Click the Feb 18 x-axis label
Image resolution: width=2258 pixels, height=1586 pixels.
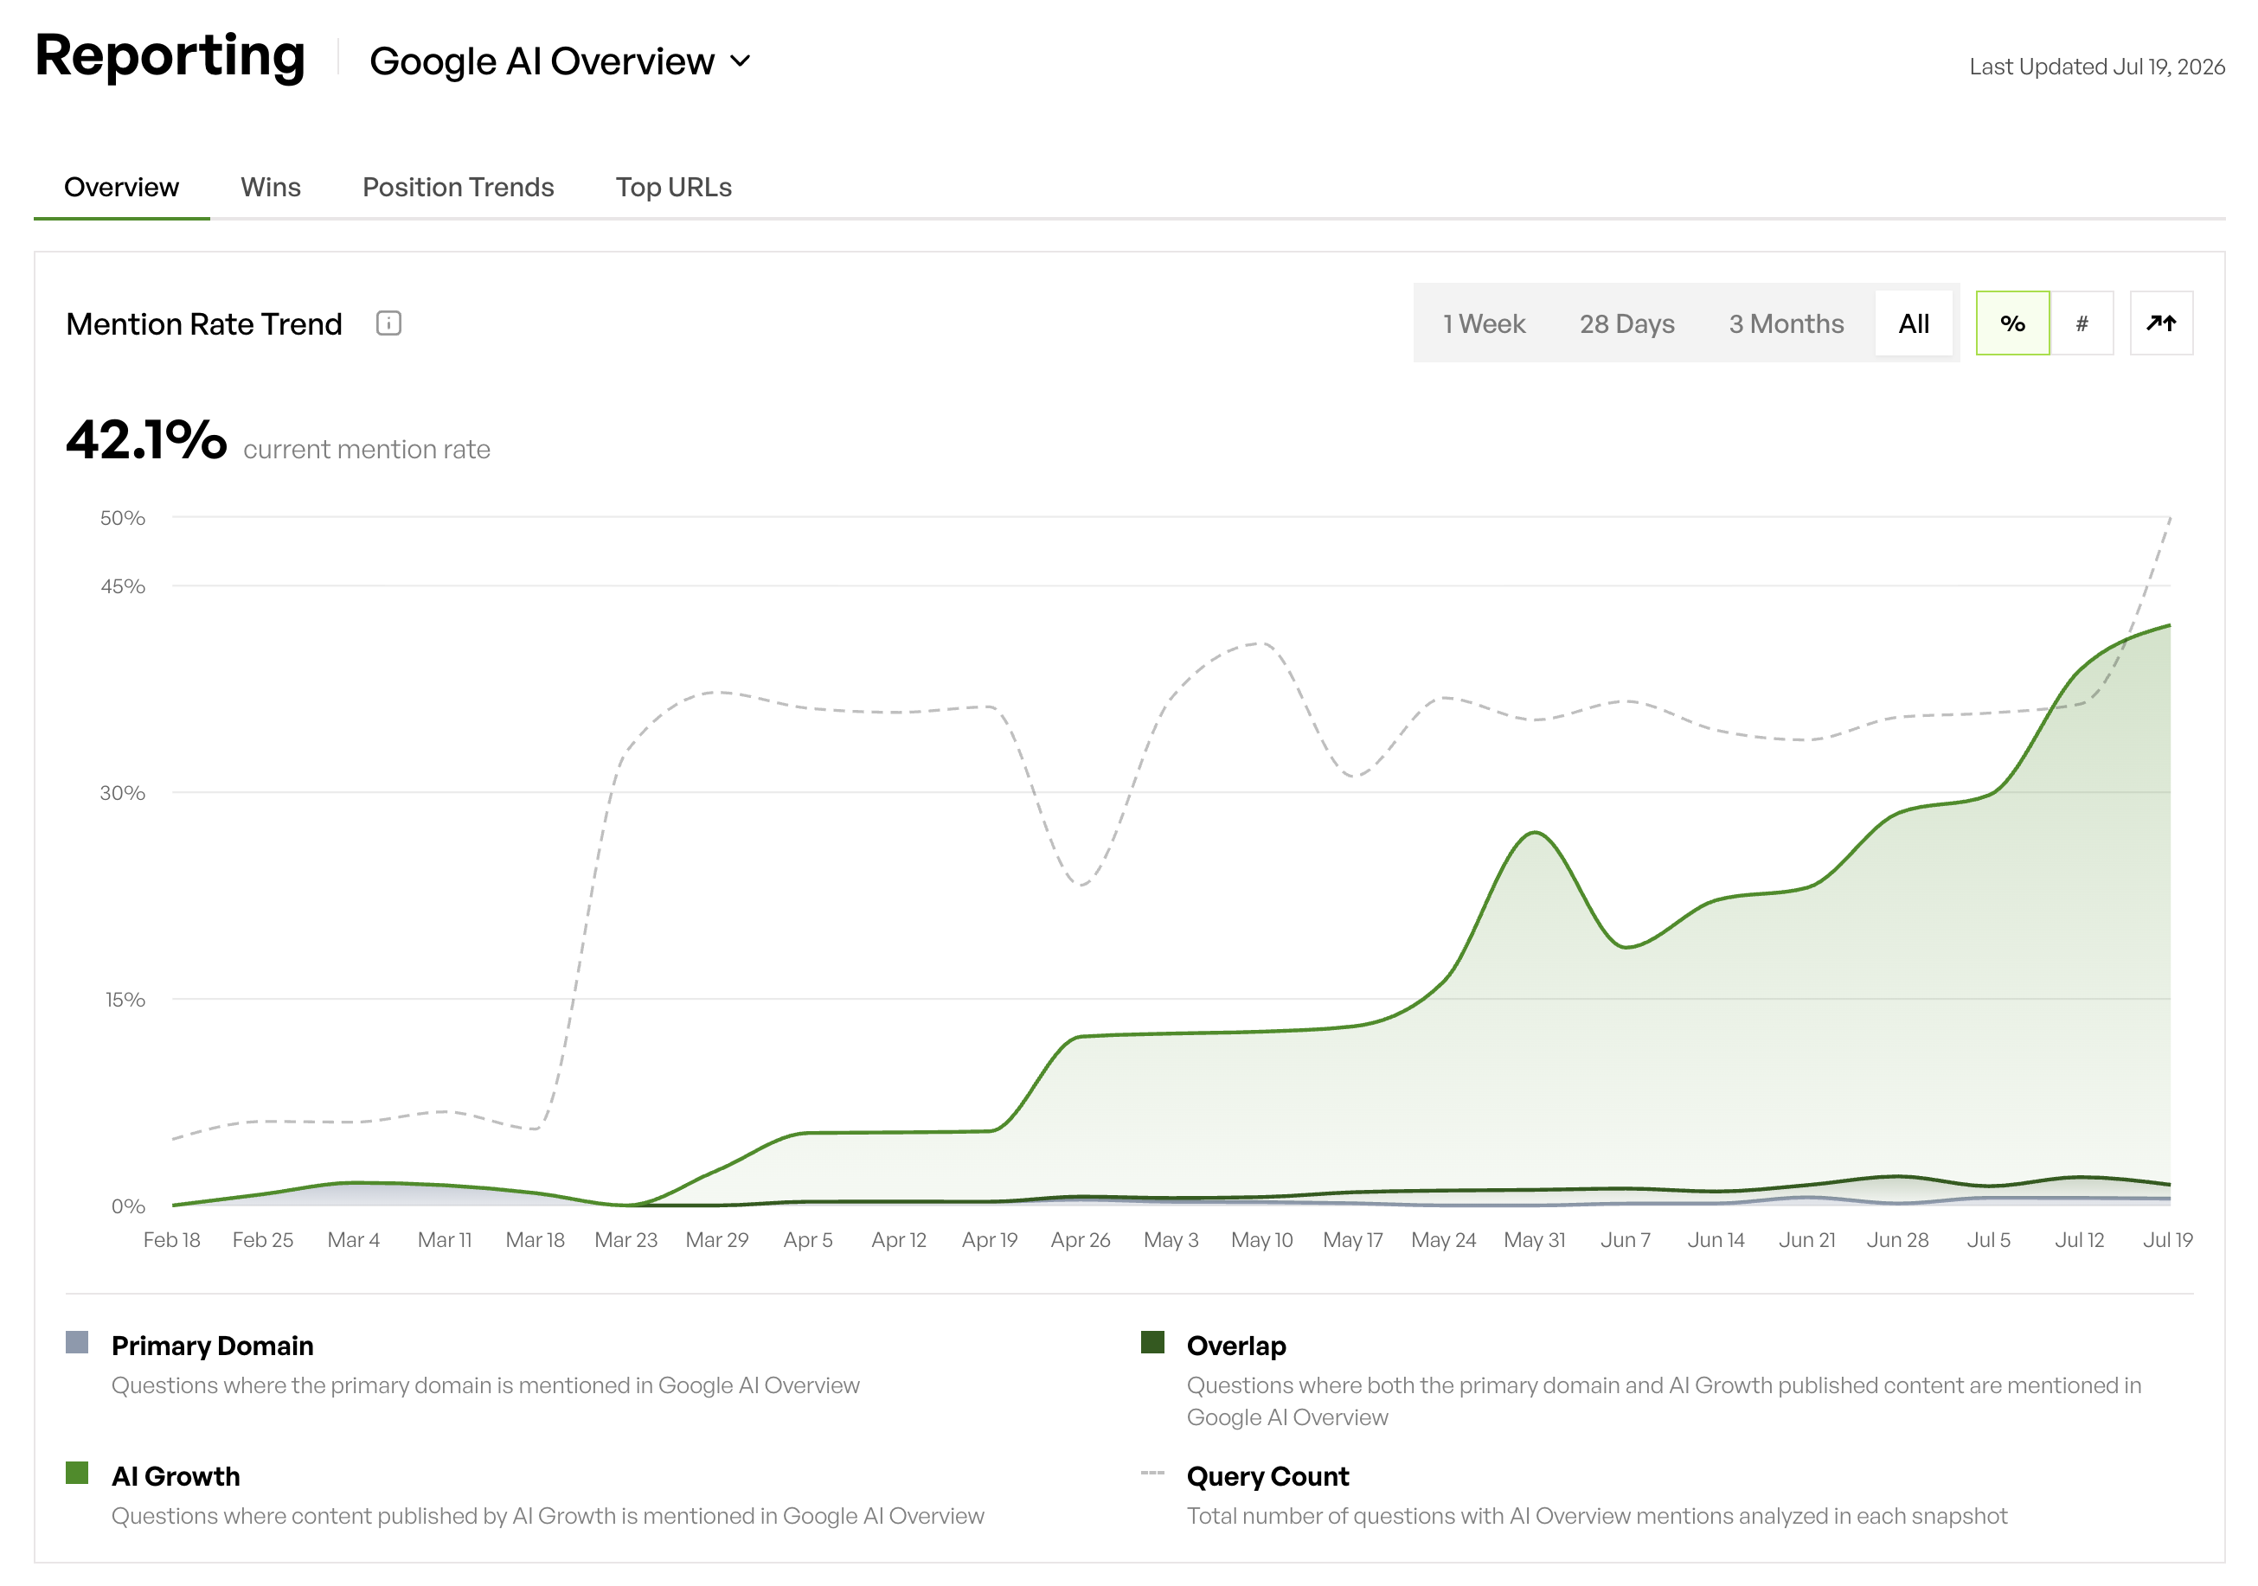(171, 1240)
